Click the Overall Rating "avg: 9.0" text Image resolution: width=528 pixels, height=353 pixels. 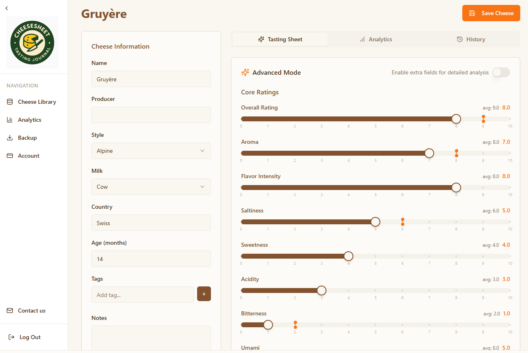tap(491, 108)
